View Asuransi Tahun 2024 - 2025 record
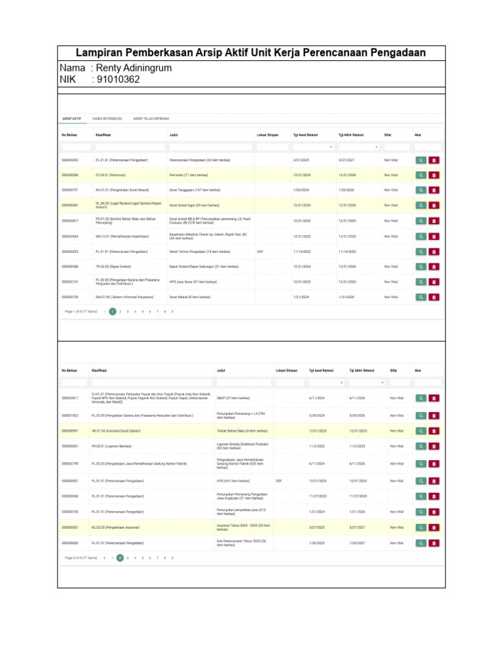Viewport: 503px width, 671px height. [420, 527]
